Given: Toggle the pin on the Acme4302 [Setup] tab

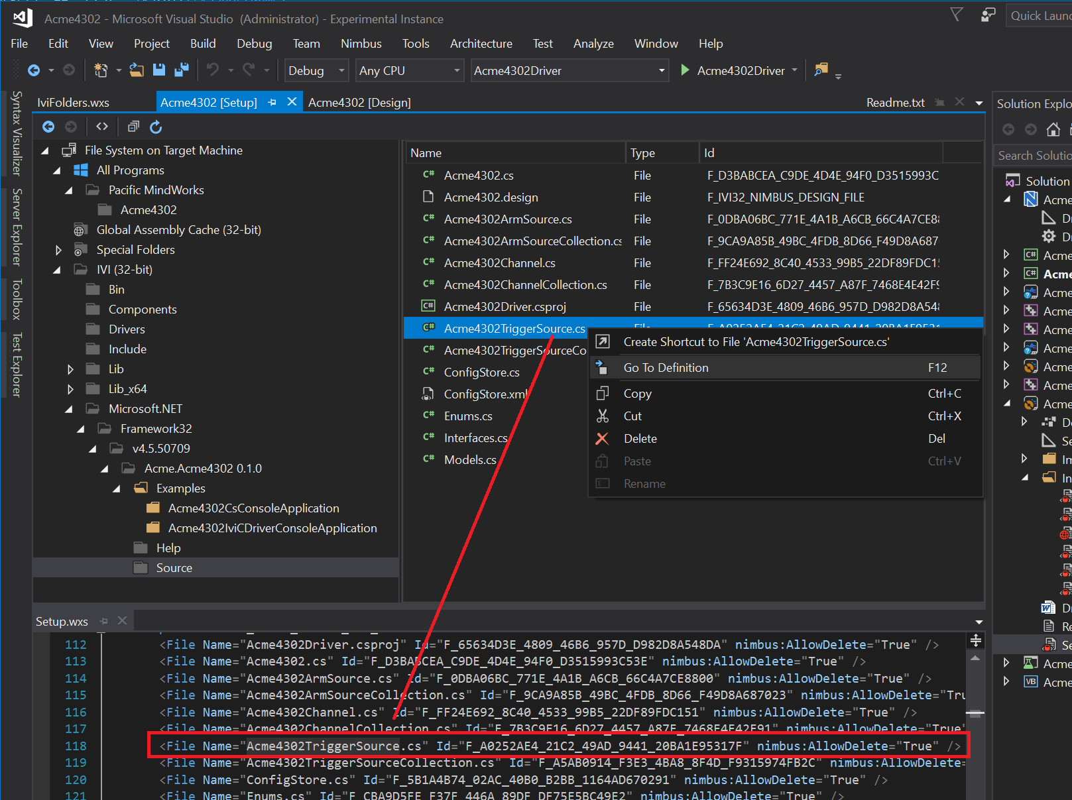Looking at the screenshot, I should pos(272,102).
